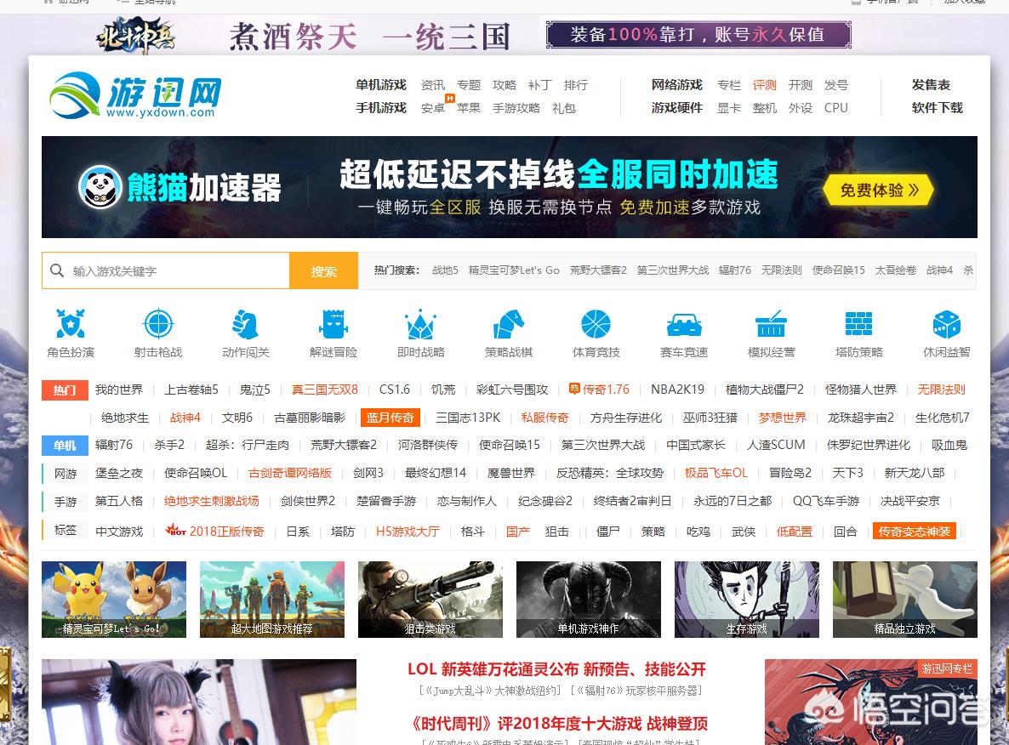The width and height of the screenshot is (1009, 745).
Task: Click inside the game keyword search field
Action: click(x=166, y=270)
